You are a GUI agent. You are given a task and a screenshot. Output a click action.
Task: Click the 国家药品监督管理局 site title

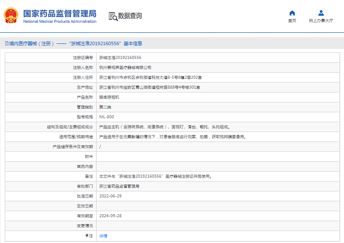click(x=59, y=13)
